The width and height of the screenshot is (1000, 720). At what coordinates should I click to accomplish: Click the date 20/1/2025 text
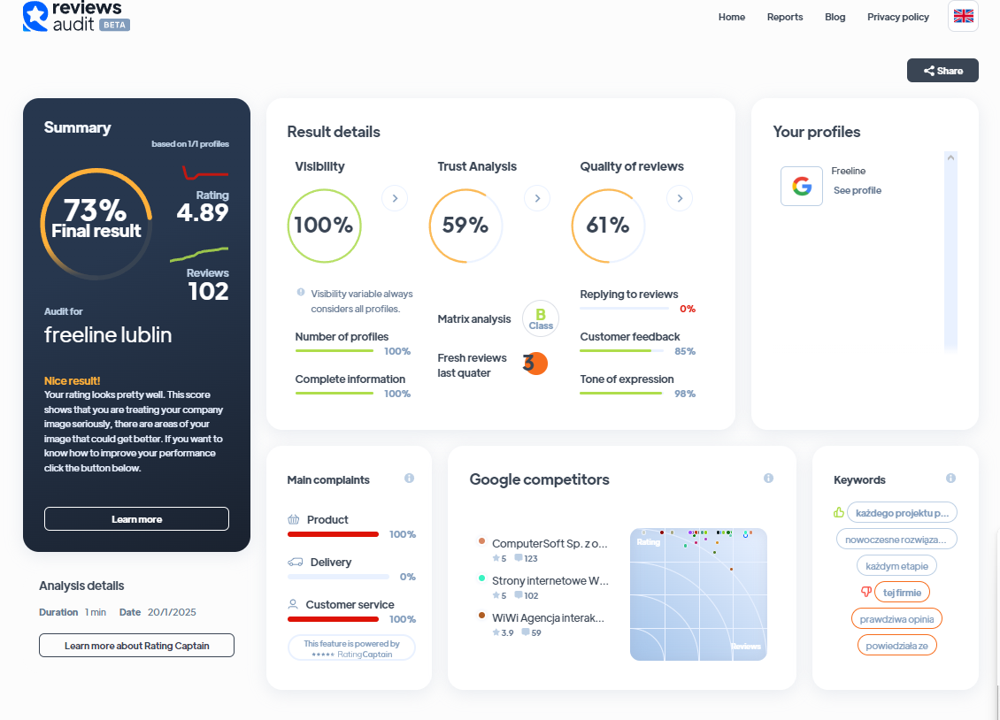[173, 612]
